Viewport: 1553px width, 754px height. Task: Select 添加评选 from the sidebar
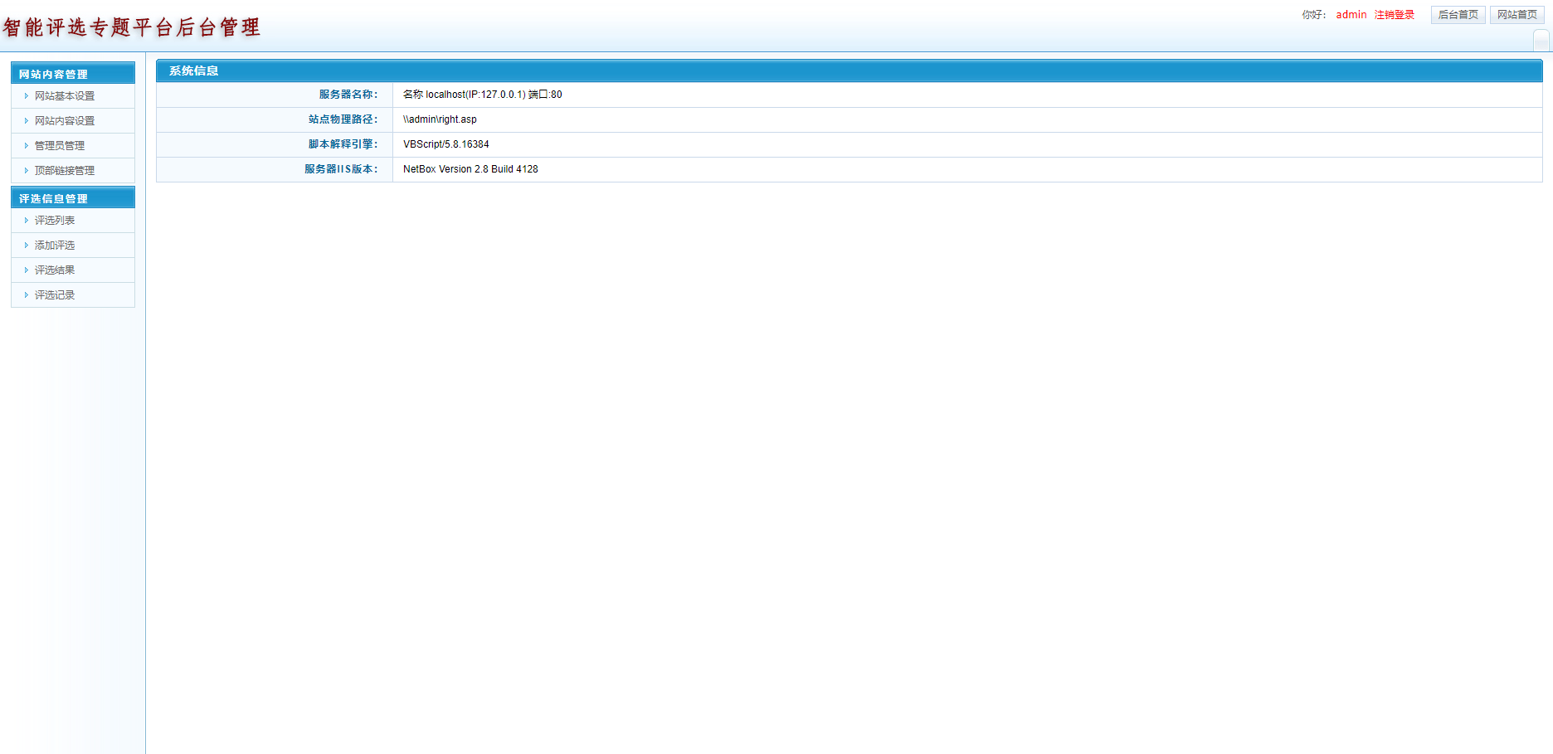point(54,246)
